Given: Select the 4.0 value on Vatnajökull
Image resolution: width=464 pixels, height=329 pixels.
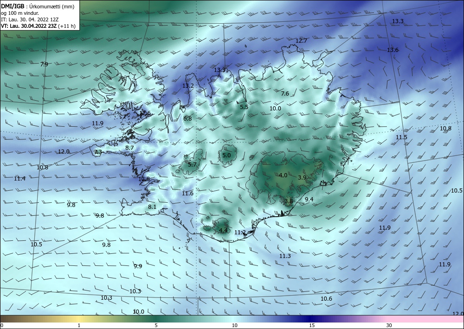Looking at the screenshot, I should (283, 175).
